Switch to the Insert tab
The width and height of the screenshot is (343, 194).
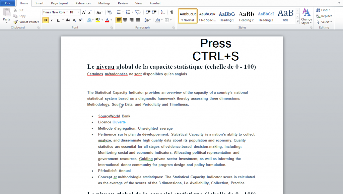coord(40,3)
